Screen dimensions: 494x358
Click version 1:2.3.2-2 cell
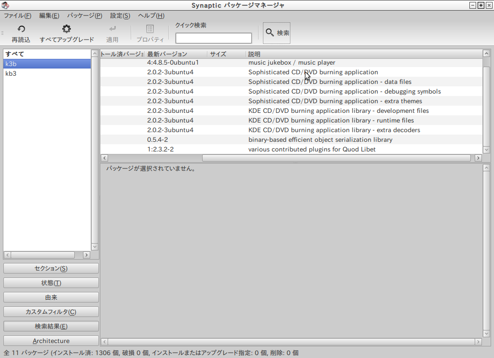pos(160,150)
